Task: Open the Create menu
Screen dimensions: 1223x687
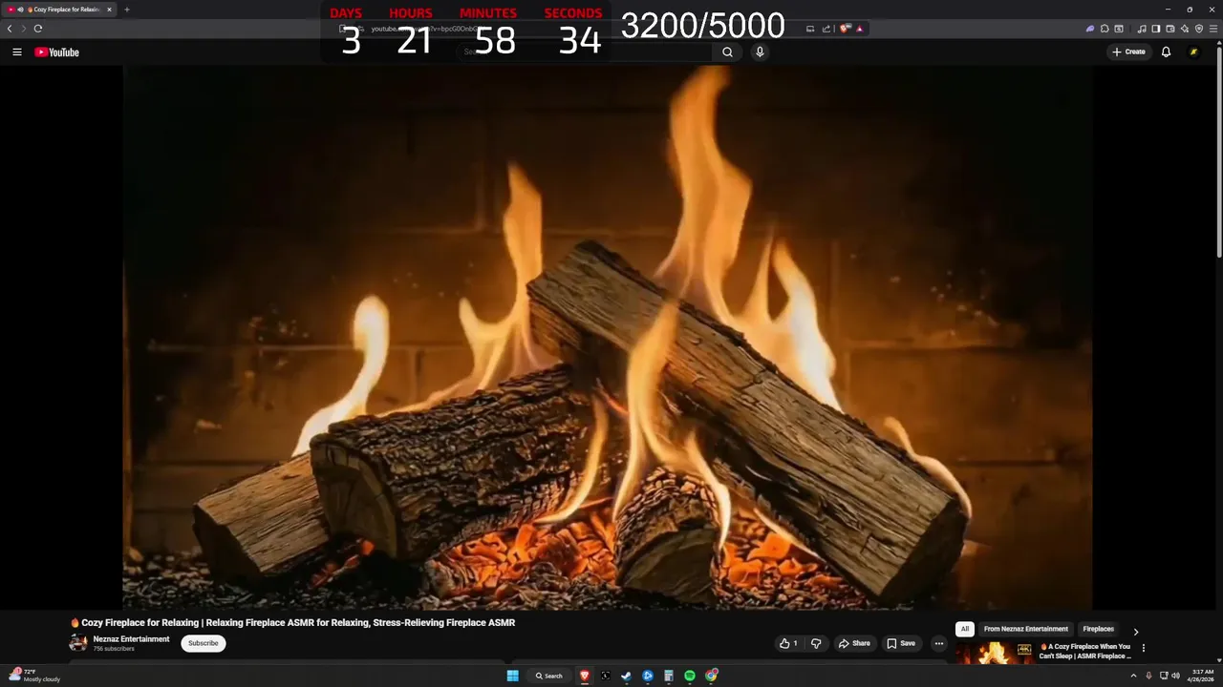Action: [x=1128, y=52]
